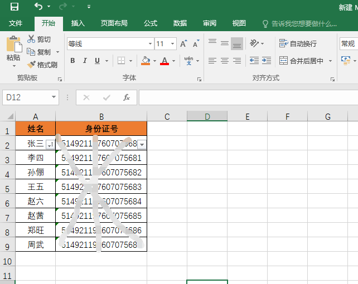Image resolution: width=358 pixels, height=284 pixels.
Task: Click the Undo arrow icon
Action: (38, 6)
